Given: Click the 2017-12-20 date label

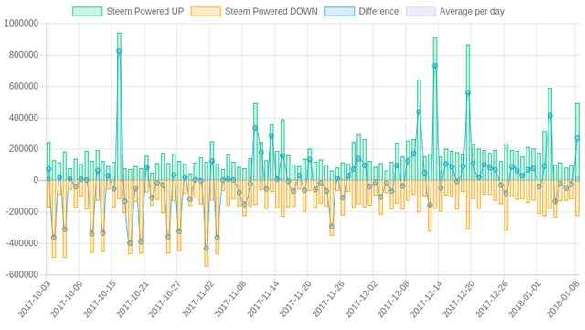Looking at the screenshot, I should tap(459, 300).
